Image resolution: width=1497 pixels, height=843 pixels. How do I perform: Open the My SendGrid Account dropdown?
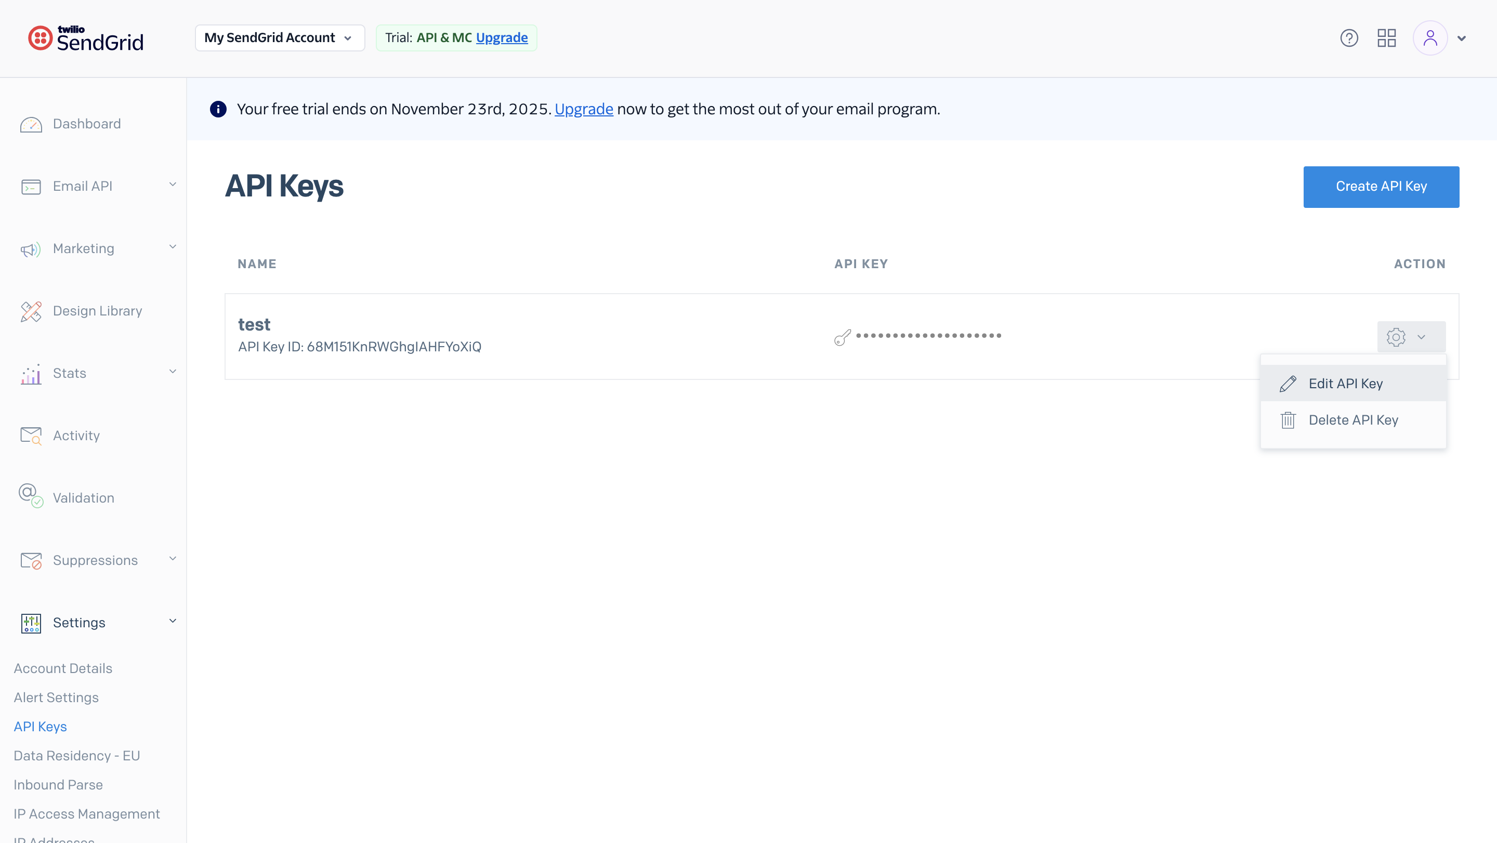280,38
